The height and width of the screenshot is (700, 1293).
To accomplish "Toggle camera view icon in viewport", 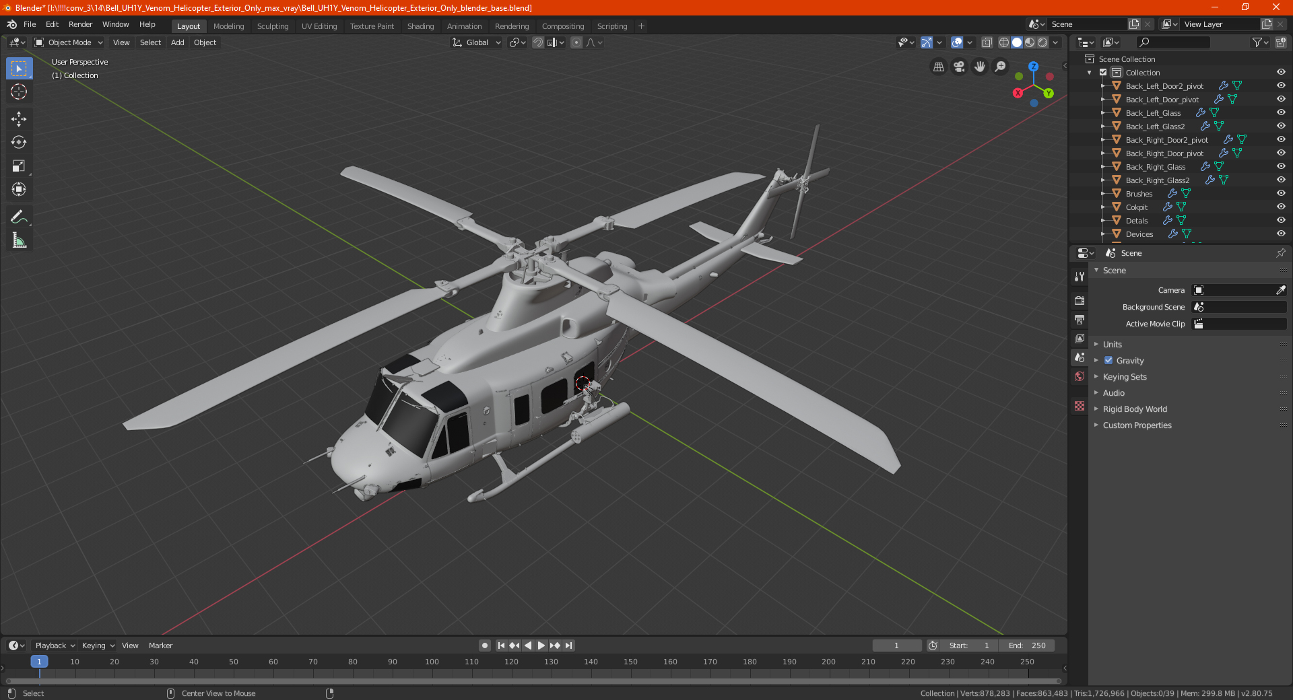I will [x=959, y=67].
